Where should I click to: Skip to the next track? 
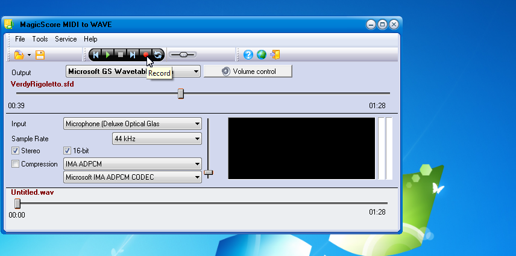[133, 55]
